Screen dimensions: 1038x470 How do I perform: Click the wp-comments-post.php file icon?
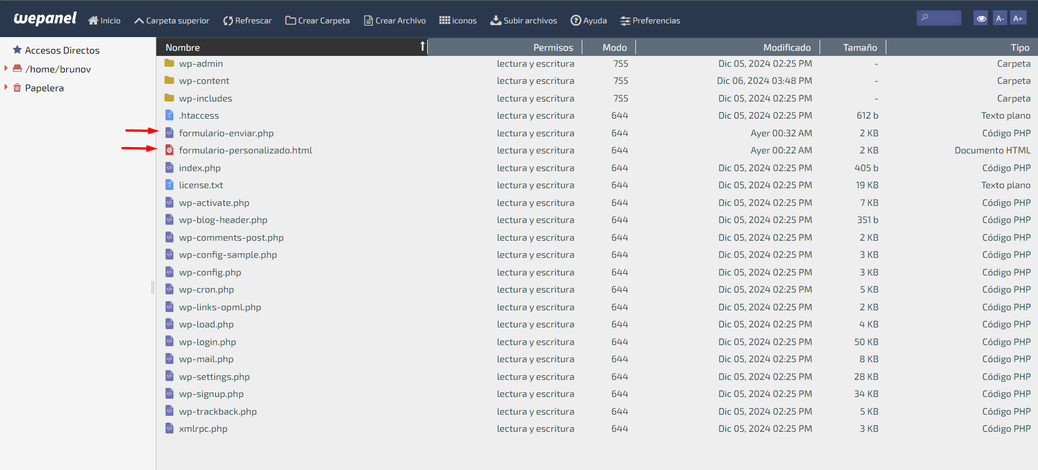169,237
